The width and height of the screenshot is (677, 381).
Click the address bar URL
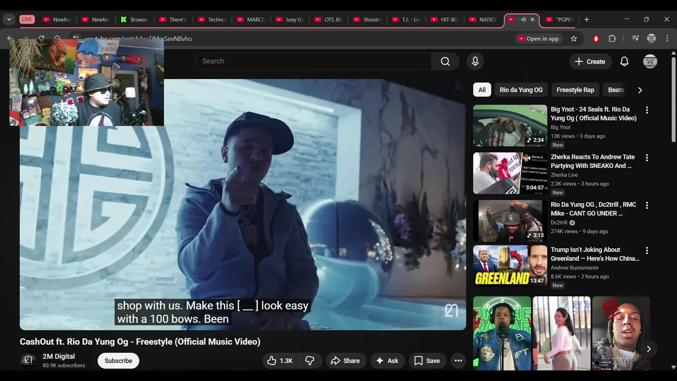tap(139, 39)
